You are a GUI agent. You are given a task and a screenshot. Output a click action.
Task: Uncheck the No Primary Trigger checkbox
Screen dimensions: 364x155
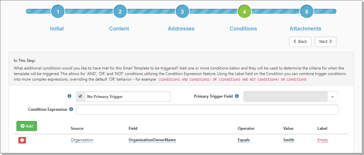tap(80, 96)
